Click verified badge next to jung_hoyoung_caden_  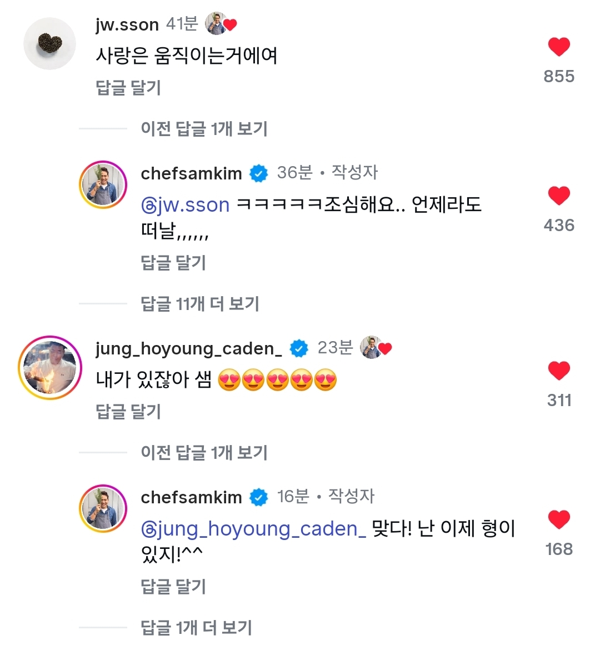299,349
